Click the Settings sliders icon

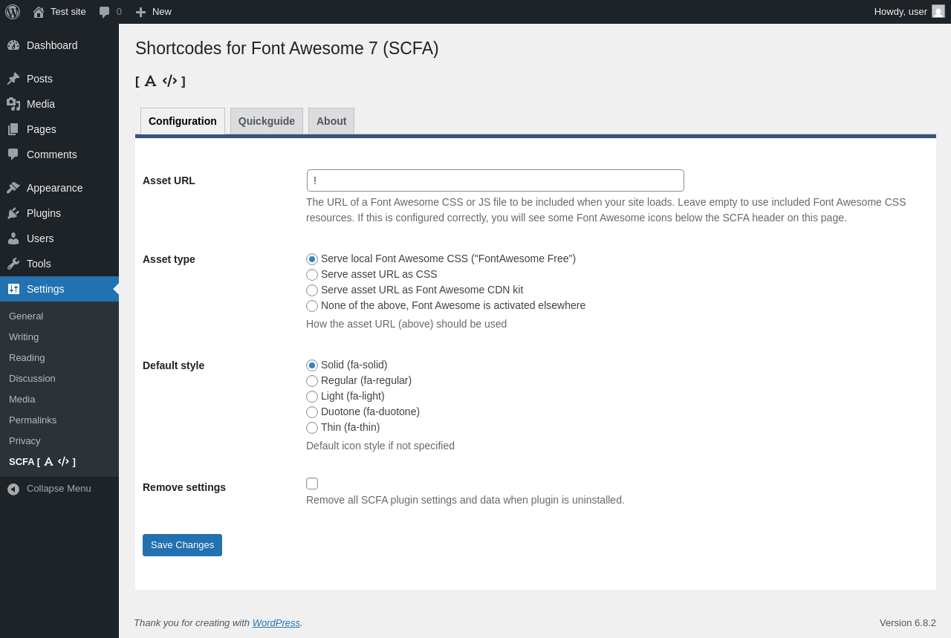(x=13, y=289)
